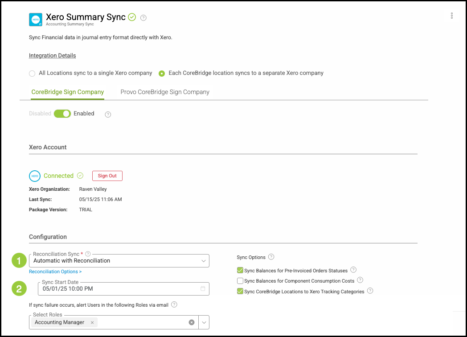The height and width of the screenshot is (337, 467).
Task: Open help icon beside Xero Summary Sync title
Action: 143,18
